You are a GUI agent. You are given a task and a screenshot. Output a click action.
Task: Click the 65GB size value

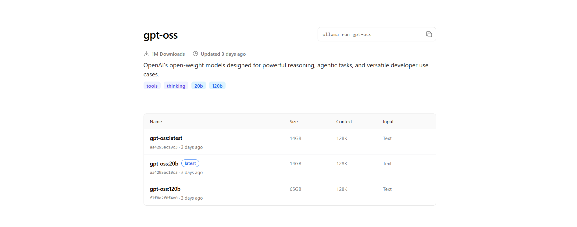(x=295, y=189)
